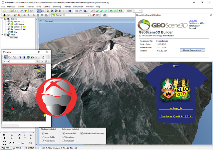The height and width of the screenshot is (150, 213).
Task: Click the Camera 1 yellow color swatch
Action: [24, 27]
